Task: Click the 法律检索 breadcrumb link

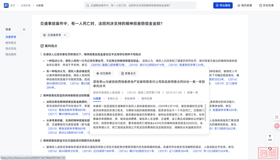Action: point(25,5)
